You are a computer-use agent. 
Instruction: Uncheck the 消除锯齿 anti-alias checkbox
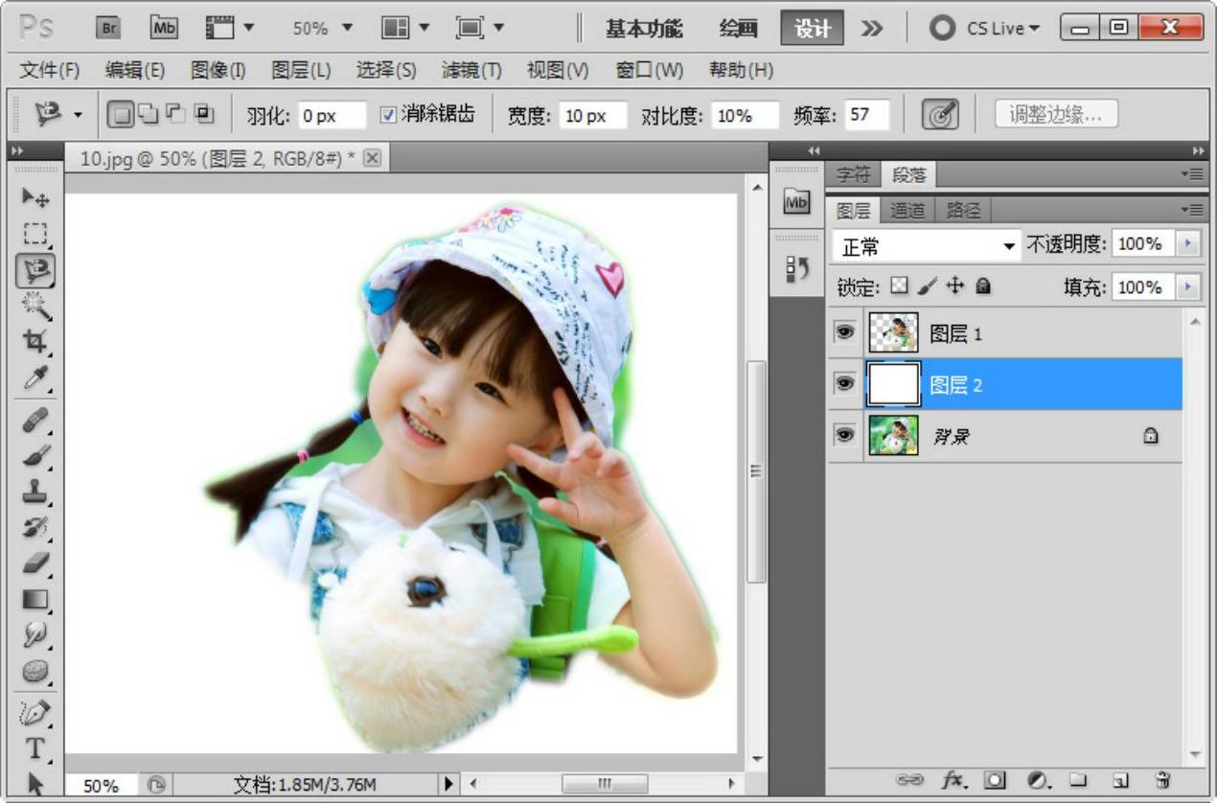pos(388,115)
